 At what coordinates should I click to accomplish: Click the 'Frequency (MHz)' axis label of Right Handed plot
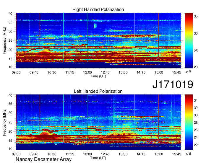(4, 40)
